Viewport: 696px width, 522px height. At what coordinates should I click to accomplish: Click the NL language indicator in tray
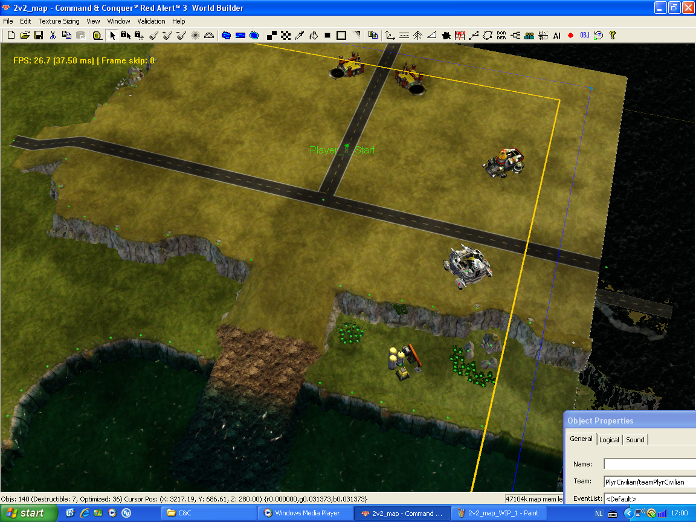pos(599,514)
